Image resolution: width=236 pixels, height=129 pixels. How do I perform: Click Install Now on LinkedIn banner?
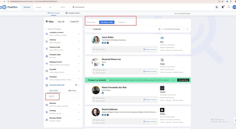(183, 80)
